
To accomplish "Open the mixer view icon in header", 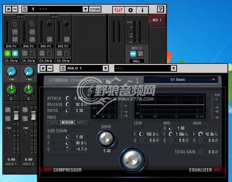I will click(x=118, y=10).
